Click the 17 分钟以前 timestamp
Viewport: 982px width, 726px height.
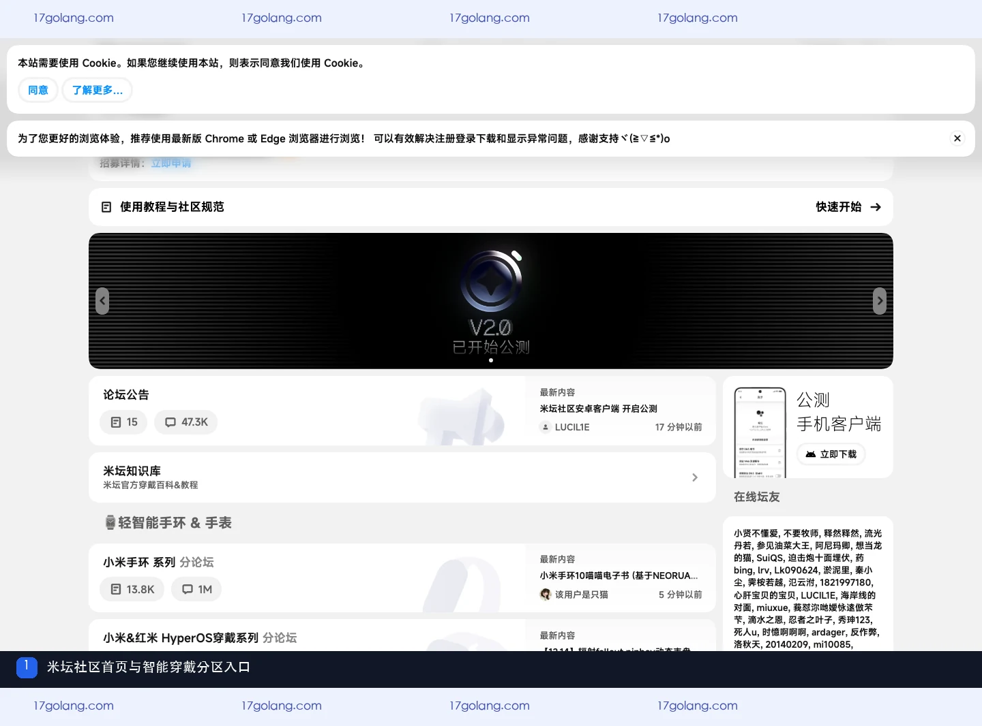[679, 427]
